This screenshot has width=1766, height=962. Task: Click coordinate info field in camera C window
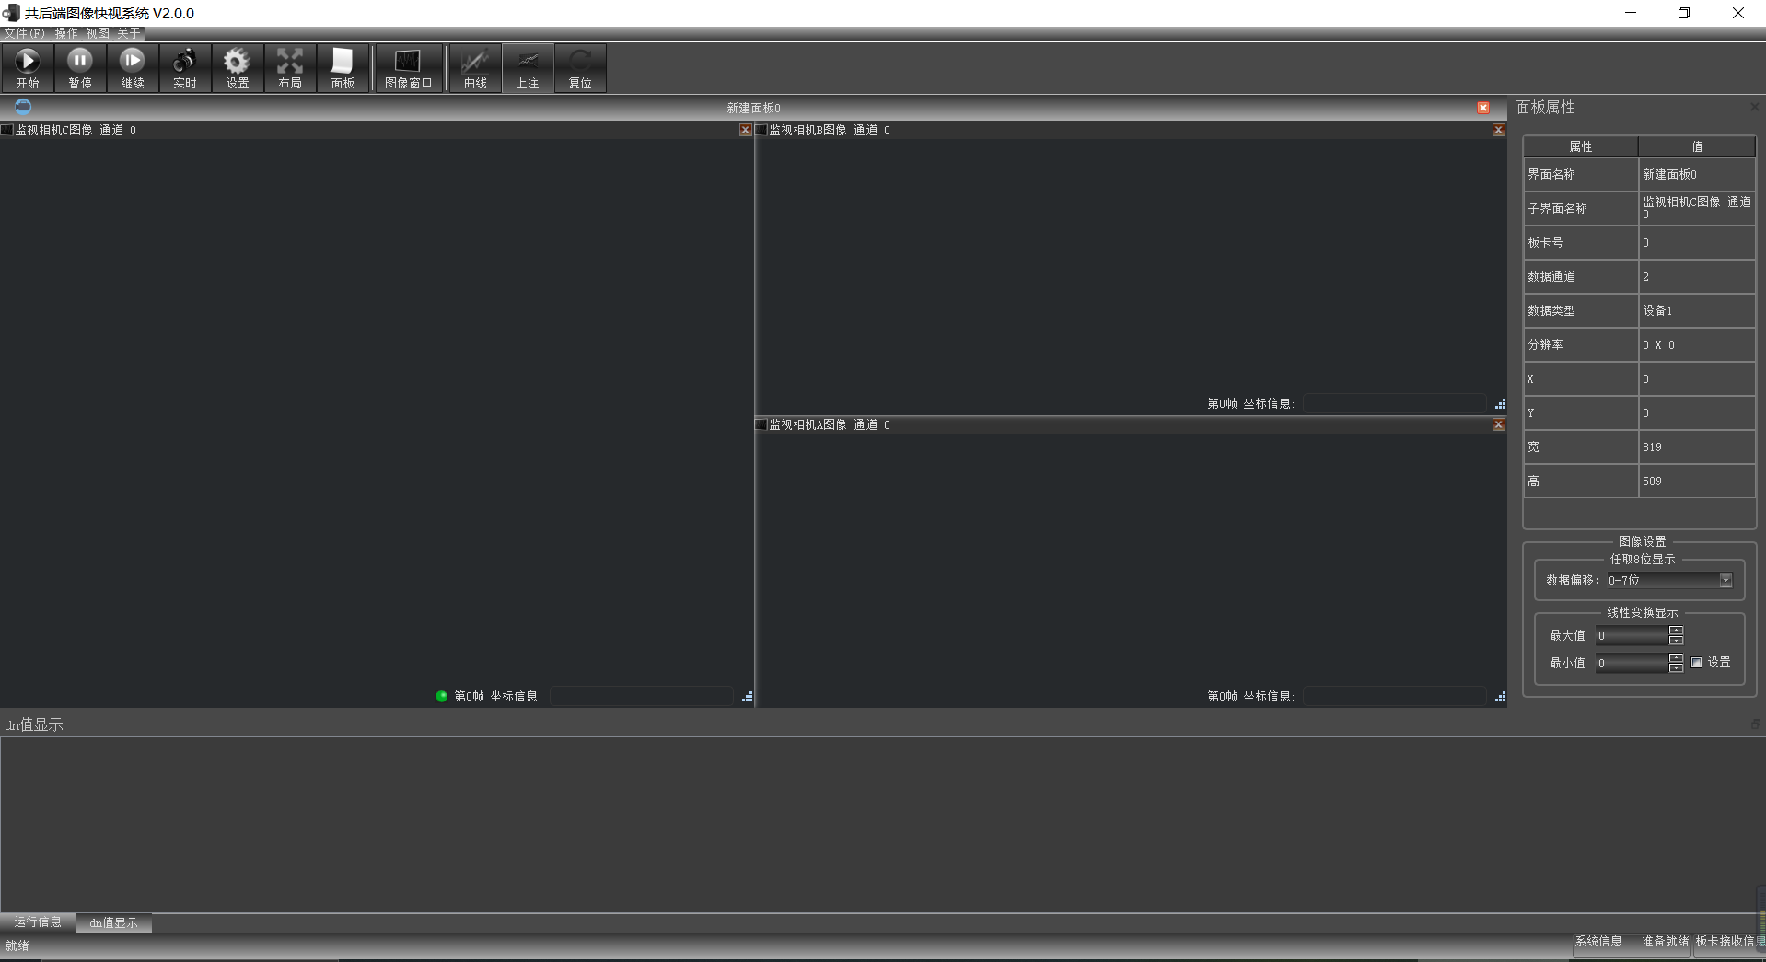click(x=642, y=696)
